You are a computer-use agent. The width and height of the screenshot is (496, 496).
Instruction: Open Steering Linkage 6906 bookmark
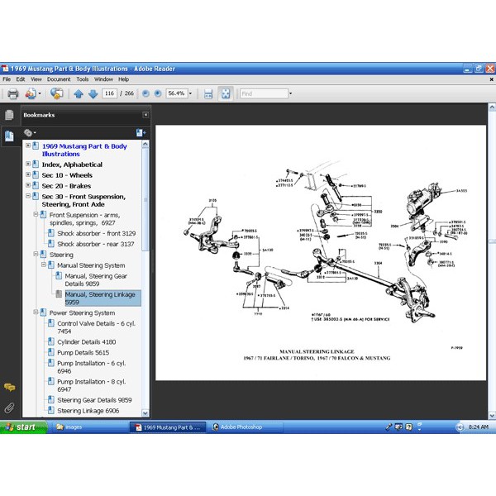[x=88, y=411]
